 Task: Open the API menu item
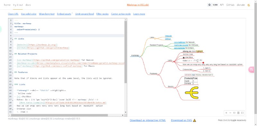(x=222, y=5)
